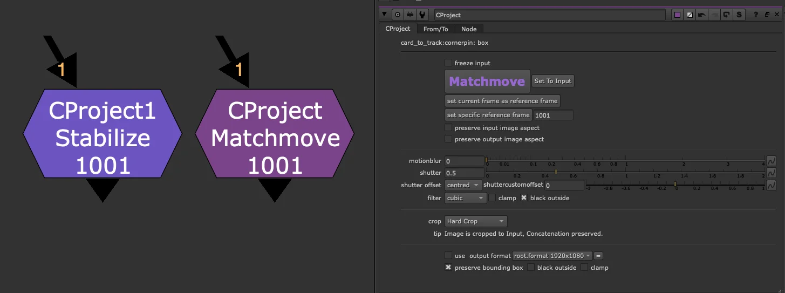Switch to the From/To tab

click(x=435, y=29)
